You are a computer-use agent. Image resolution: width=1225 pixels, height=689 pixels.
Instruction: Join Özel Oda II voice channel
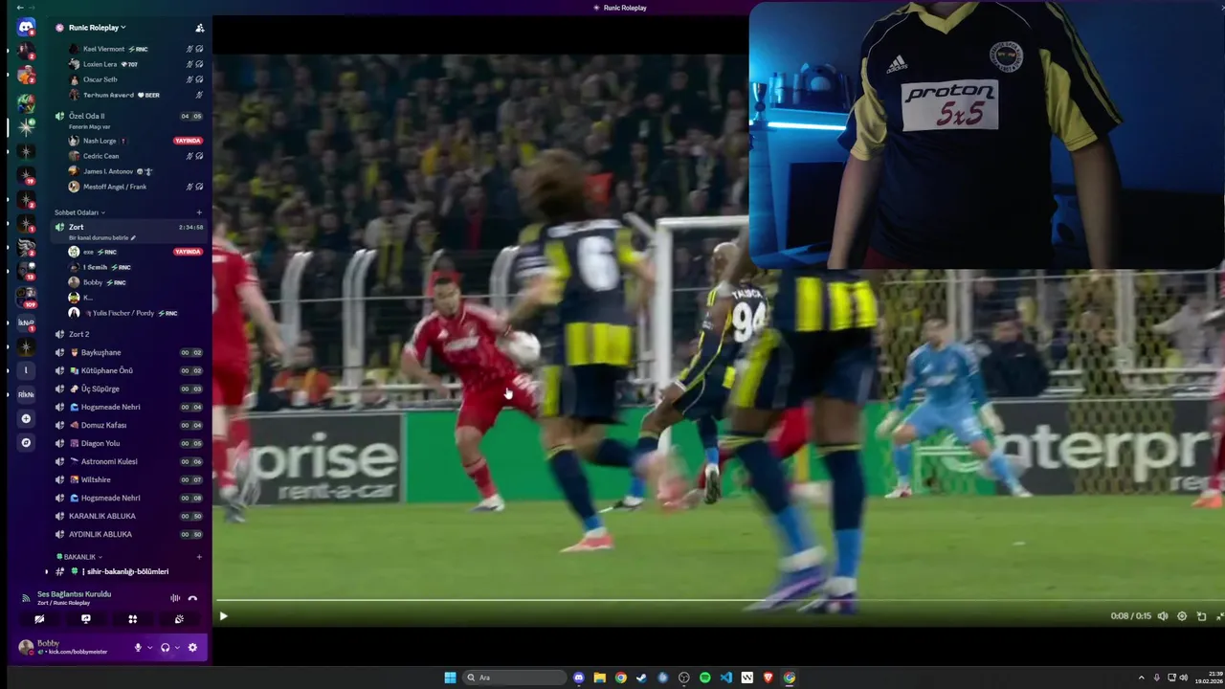click(x=129, y=116)
